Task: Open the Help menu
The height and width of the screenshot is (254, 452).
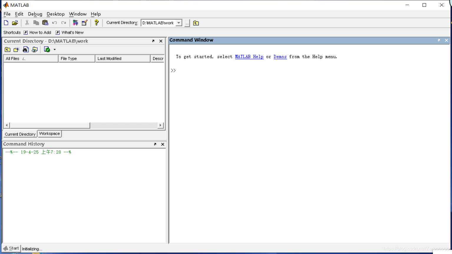Action: point(96,14)
